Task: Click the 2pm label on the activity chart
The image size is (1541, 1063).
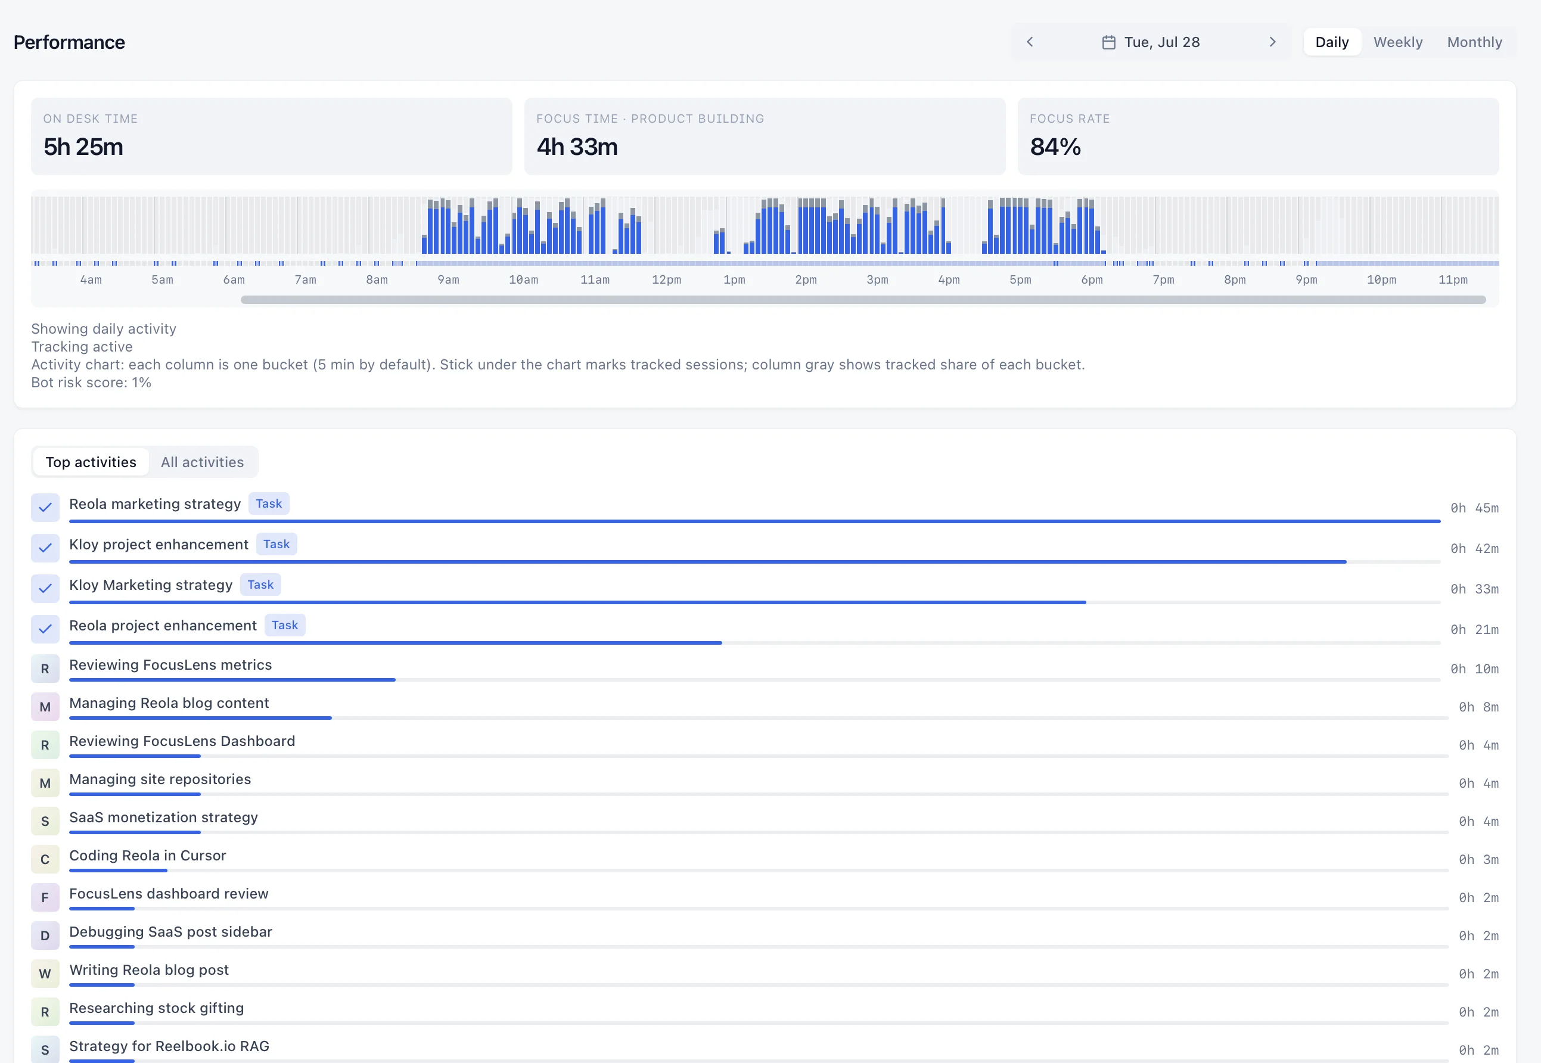Action: tap(806, 279)
